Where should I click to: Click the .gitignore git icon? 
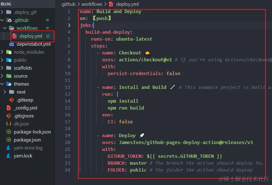click(9, 116)
